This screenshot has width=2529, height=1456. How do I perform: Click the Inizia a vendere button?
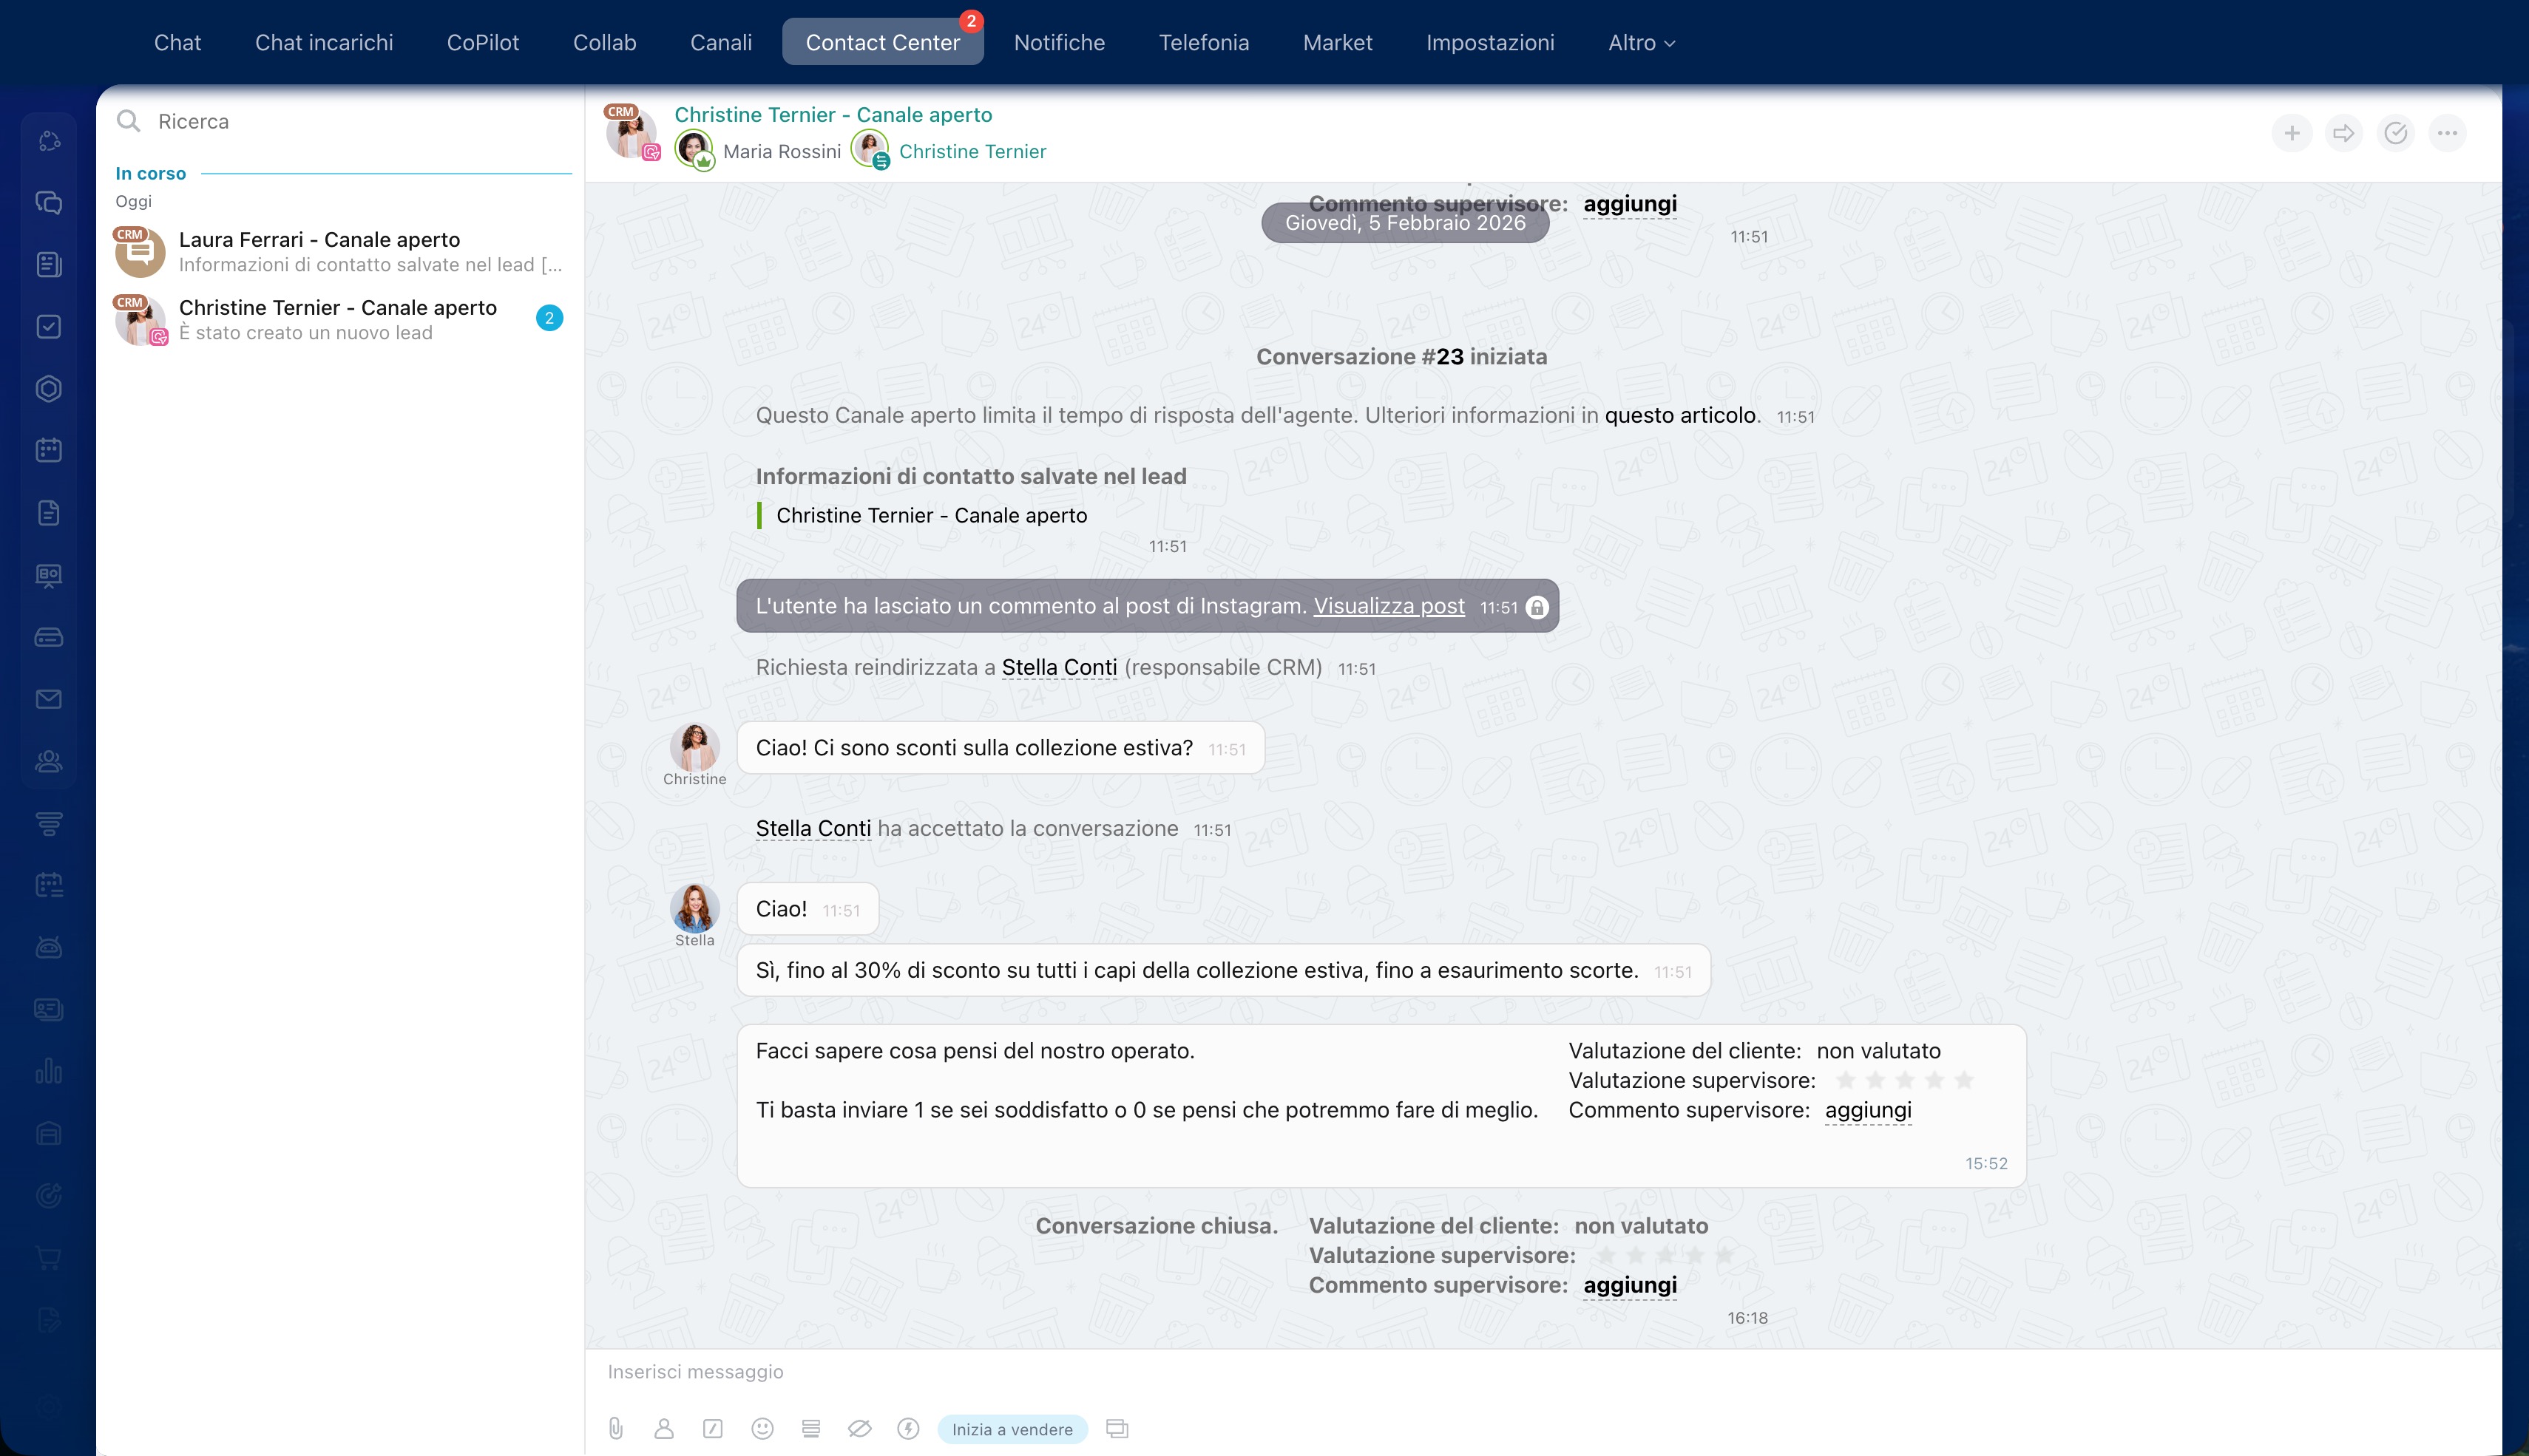coord(1012,1429)
